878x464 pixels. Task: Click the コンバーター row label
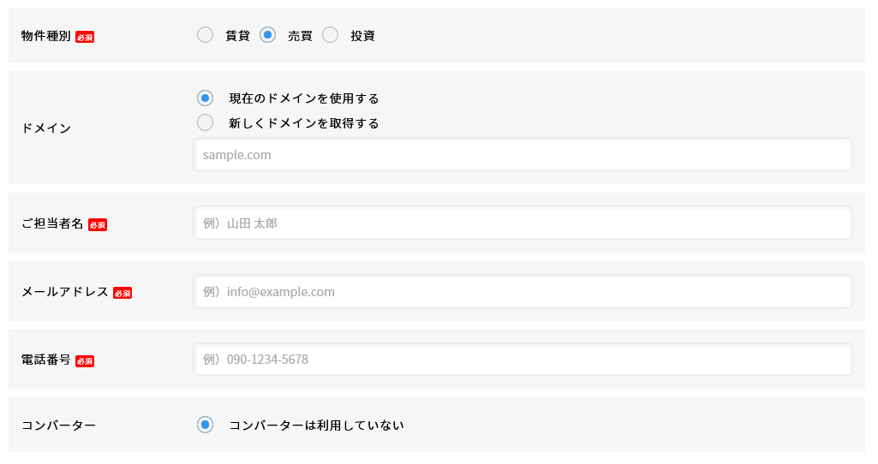point(58,425)
